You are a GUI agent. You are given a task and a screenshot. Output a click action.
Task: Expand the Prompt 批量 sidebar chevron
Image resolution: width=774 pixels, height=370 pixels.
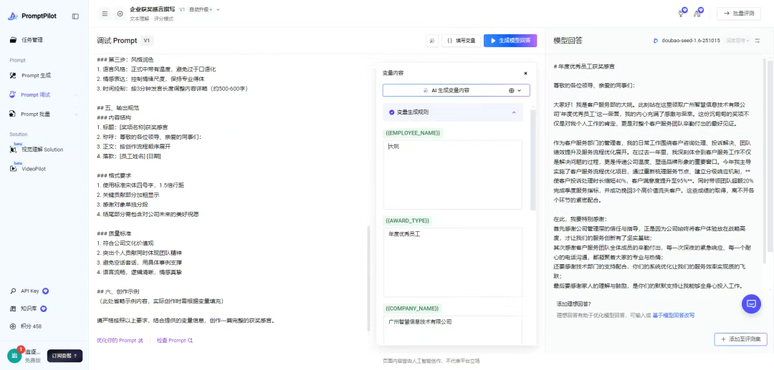click(76, 114)
